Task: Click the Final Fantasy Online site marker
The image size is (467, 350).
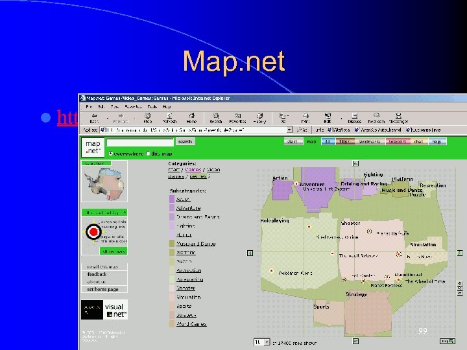Action: point(309,227)
